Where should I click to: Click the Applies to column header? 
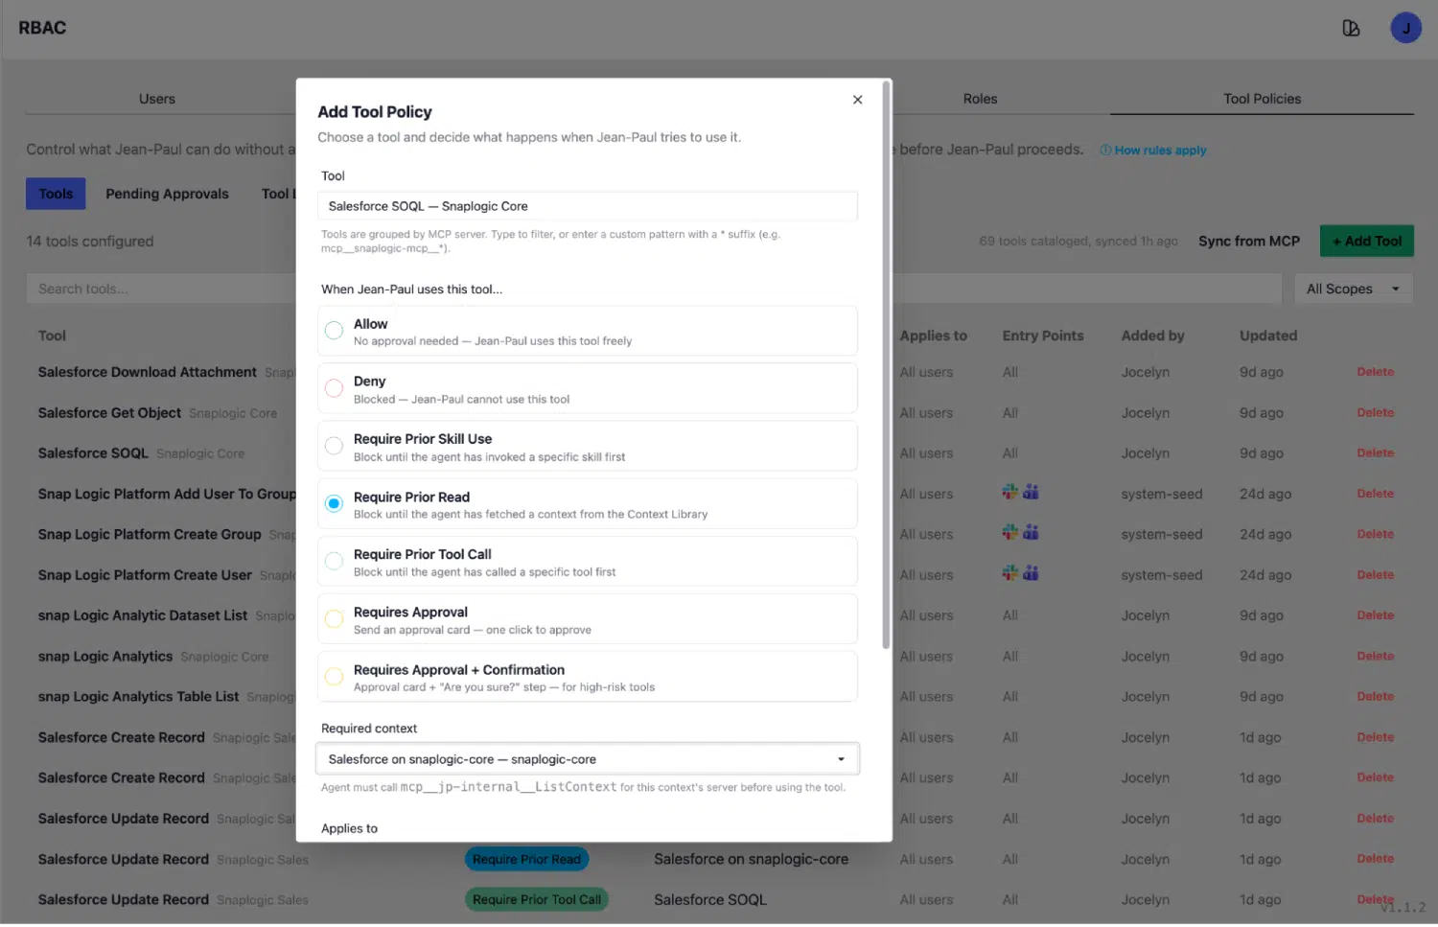coord(933,336)
